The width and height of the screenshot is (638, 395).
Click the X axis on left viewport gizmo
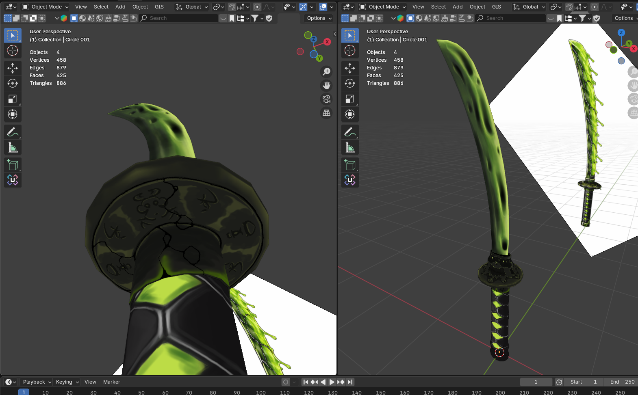(327, 42)
